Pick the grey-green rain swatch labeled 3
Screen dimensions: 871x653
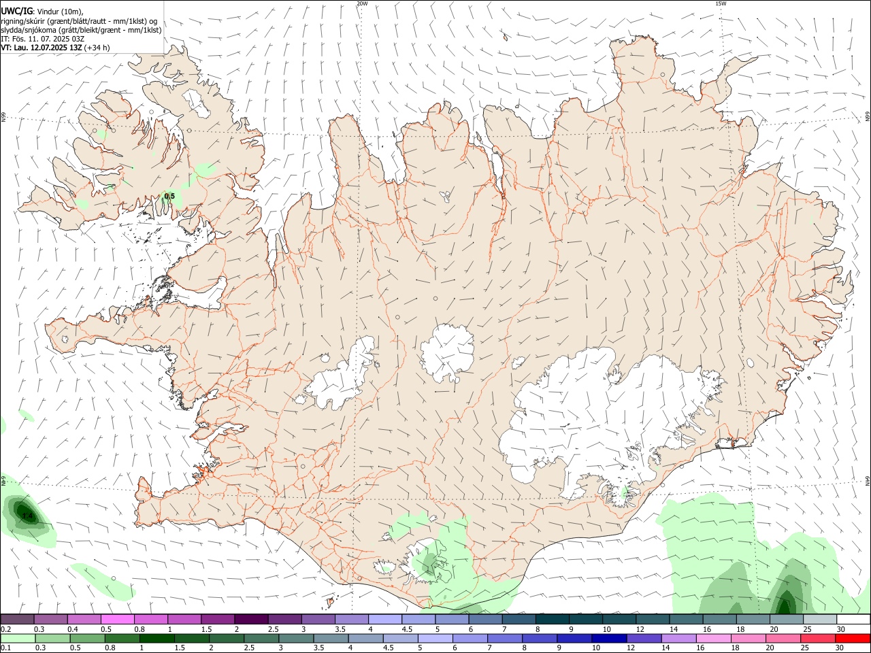coord(297,639)
